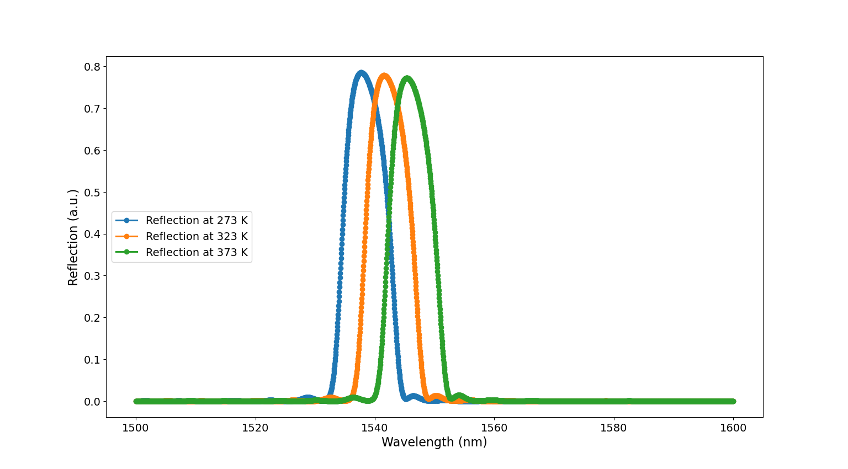The image size is (848, 469).
Task: Click the 1540 x-axis tick label
Action: tap(375, 428)
